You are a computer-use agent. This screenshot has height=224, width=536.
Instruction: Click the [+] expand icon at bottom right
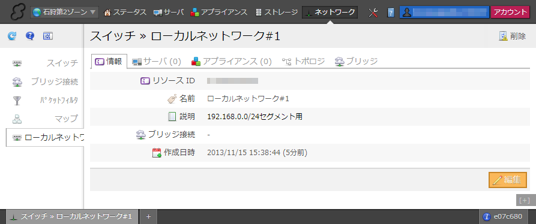point(525,201)
